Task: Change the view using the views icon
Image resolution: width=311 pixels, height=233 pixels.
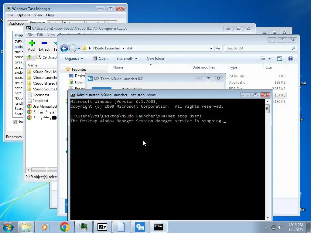Action: coord(263,59)
